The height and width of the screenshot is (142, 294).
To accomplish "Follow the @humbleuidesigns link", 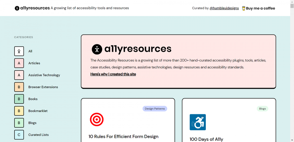I will pos(224,8).
